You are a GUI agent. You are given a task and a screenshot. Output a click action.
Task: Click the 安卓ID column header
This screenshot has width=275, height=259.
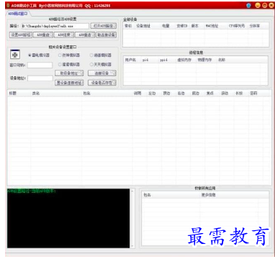pos(182,26)
